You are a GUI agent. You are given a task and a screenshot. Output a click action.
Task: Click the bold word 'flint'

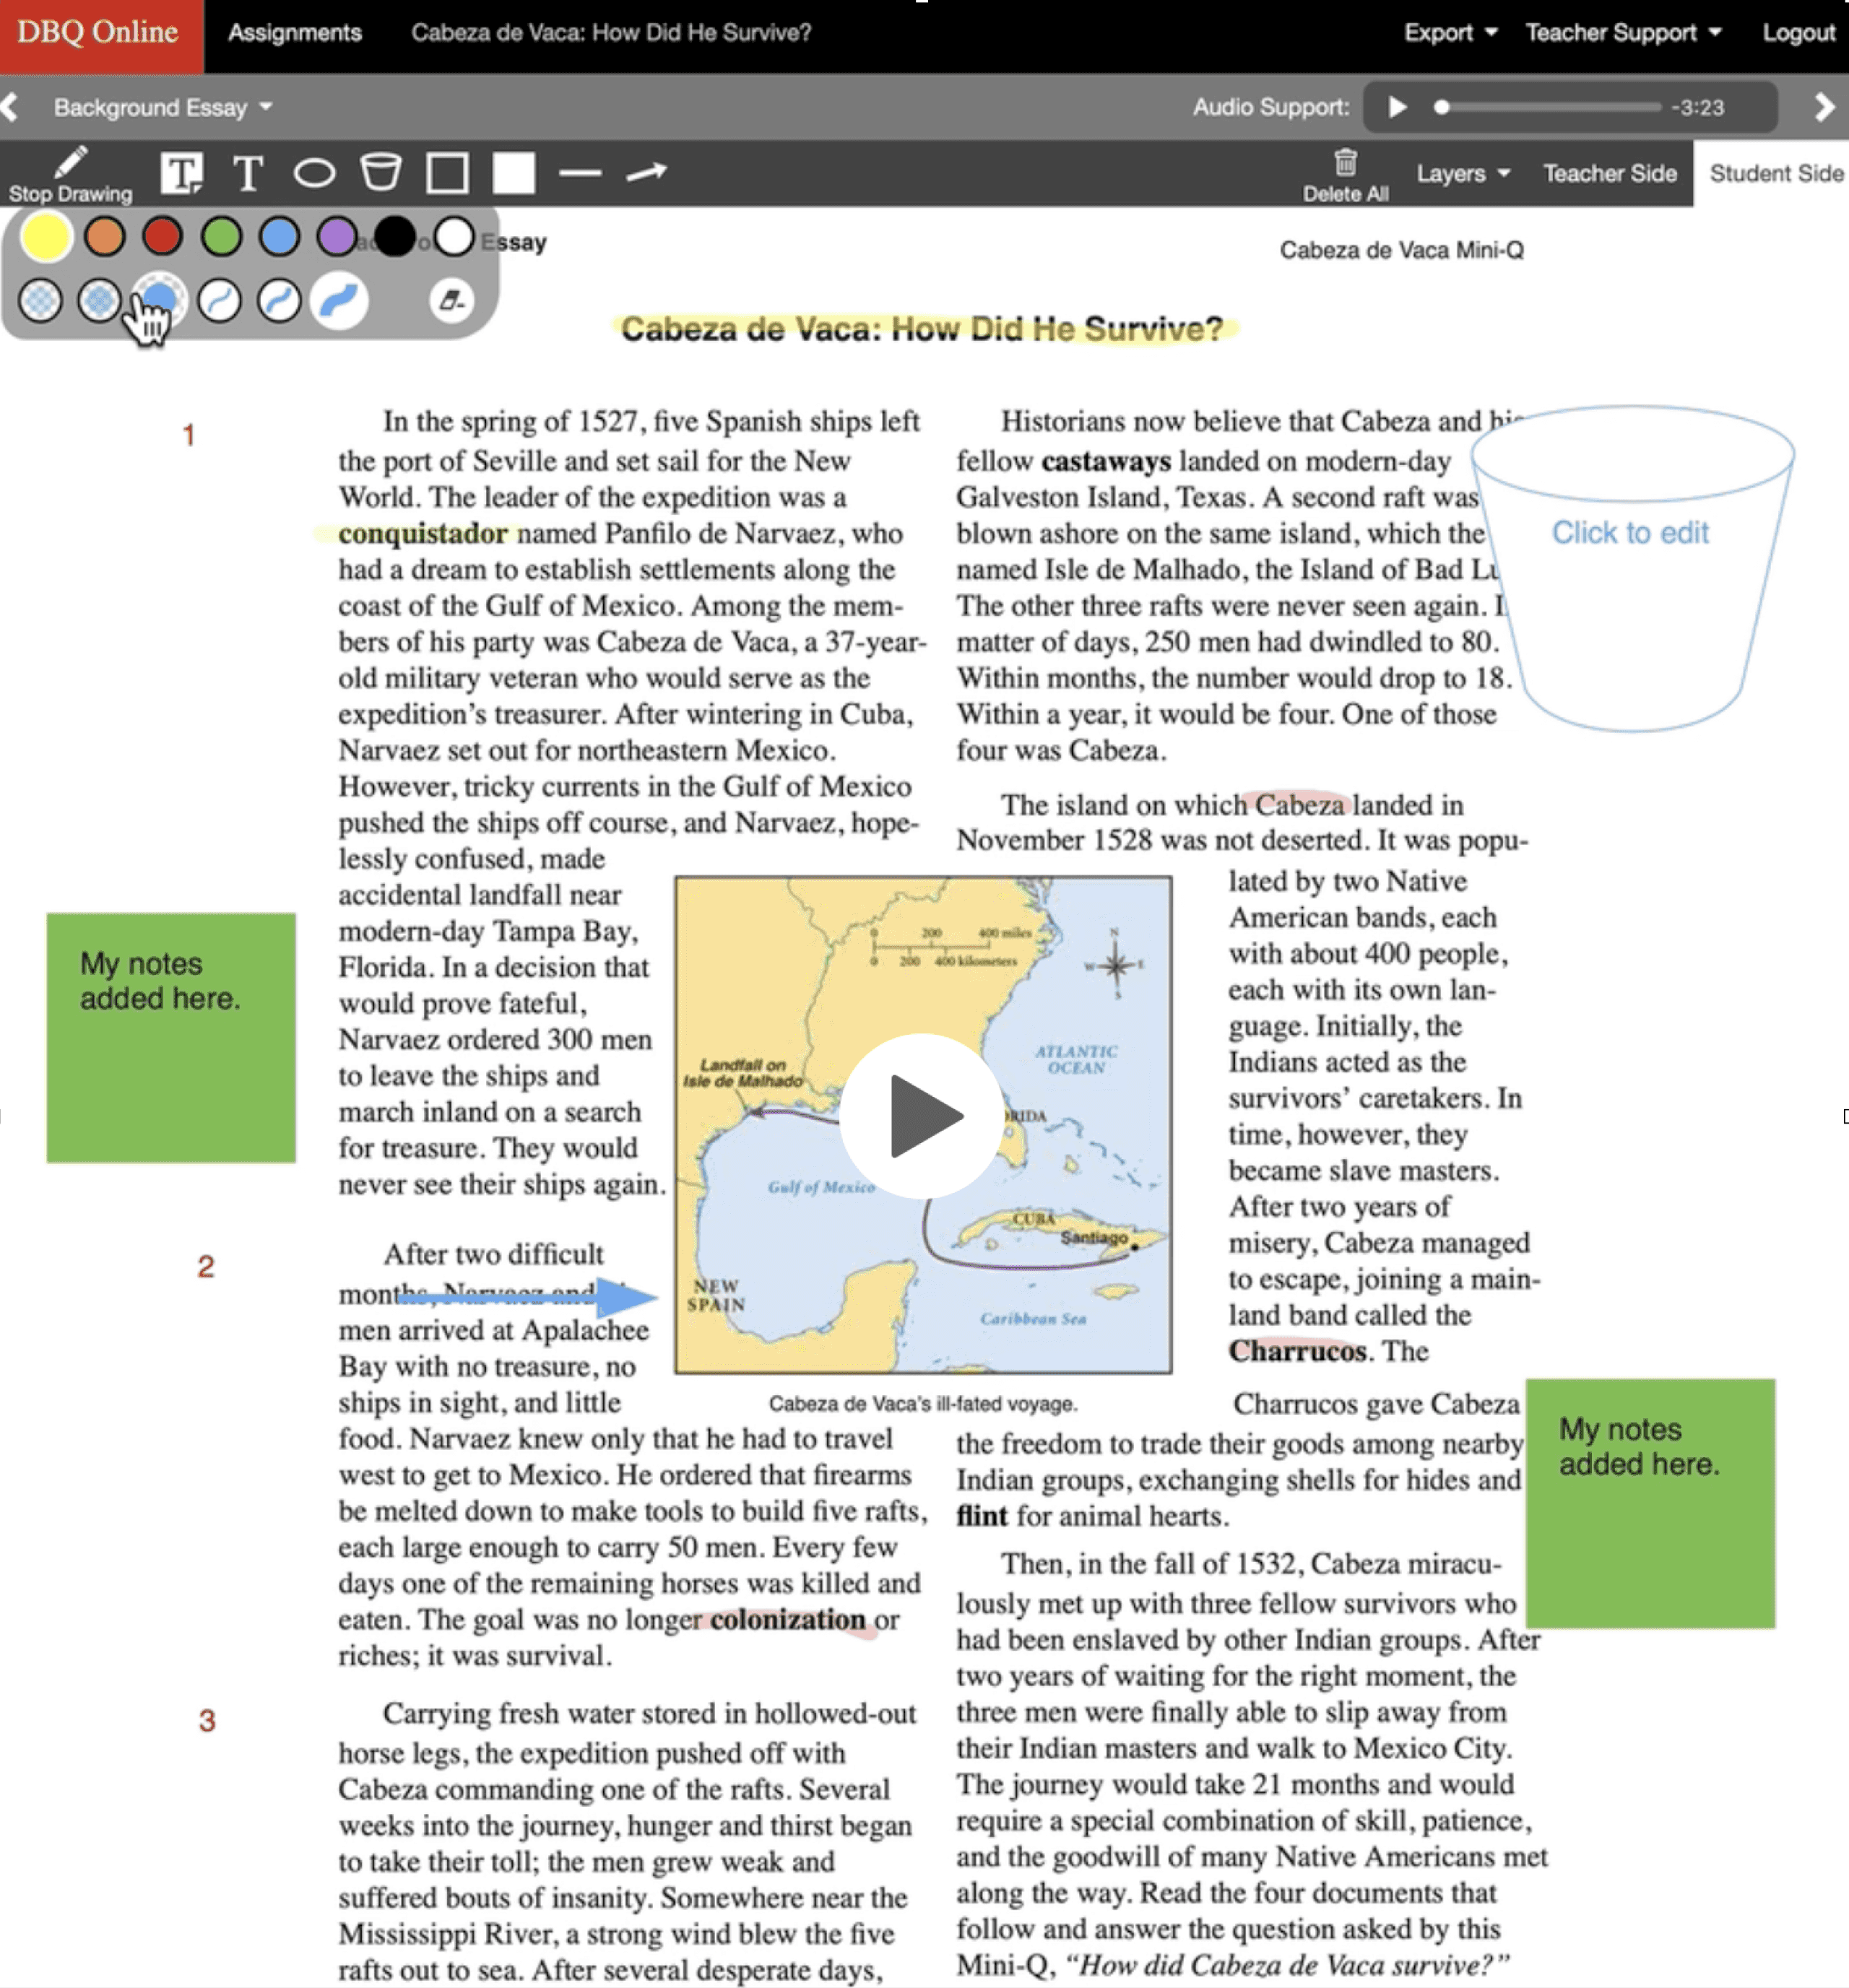pos(982,1516)
